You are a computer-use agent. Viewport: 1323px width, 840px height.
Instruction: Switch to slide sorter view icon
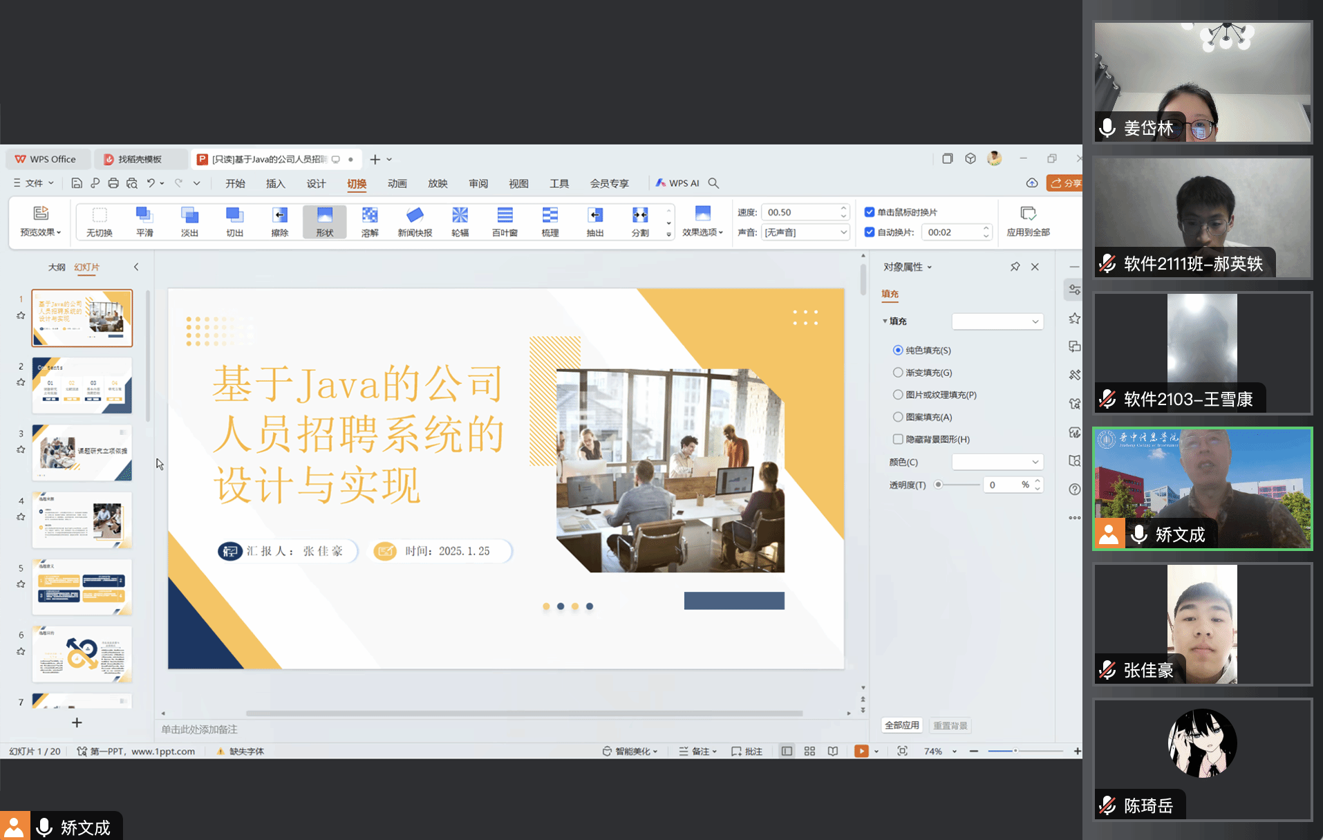[809, 752]
